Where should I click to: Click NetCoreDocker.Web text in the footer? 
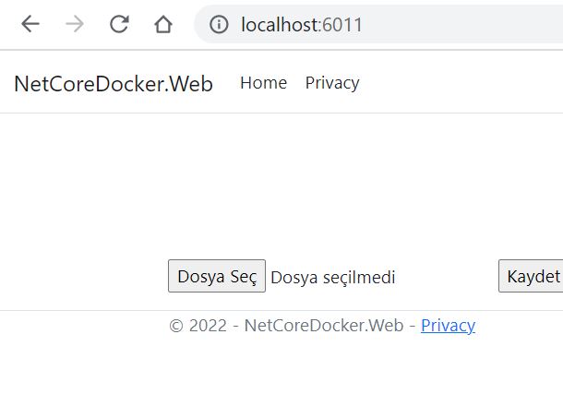click(323, 326)
